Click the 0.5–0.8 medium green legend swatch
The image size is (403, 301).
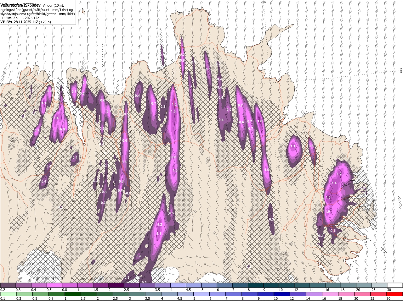pos(41,294)
